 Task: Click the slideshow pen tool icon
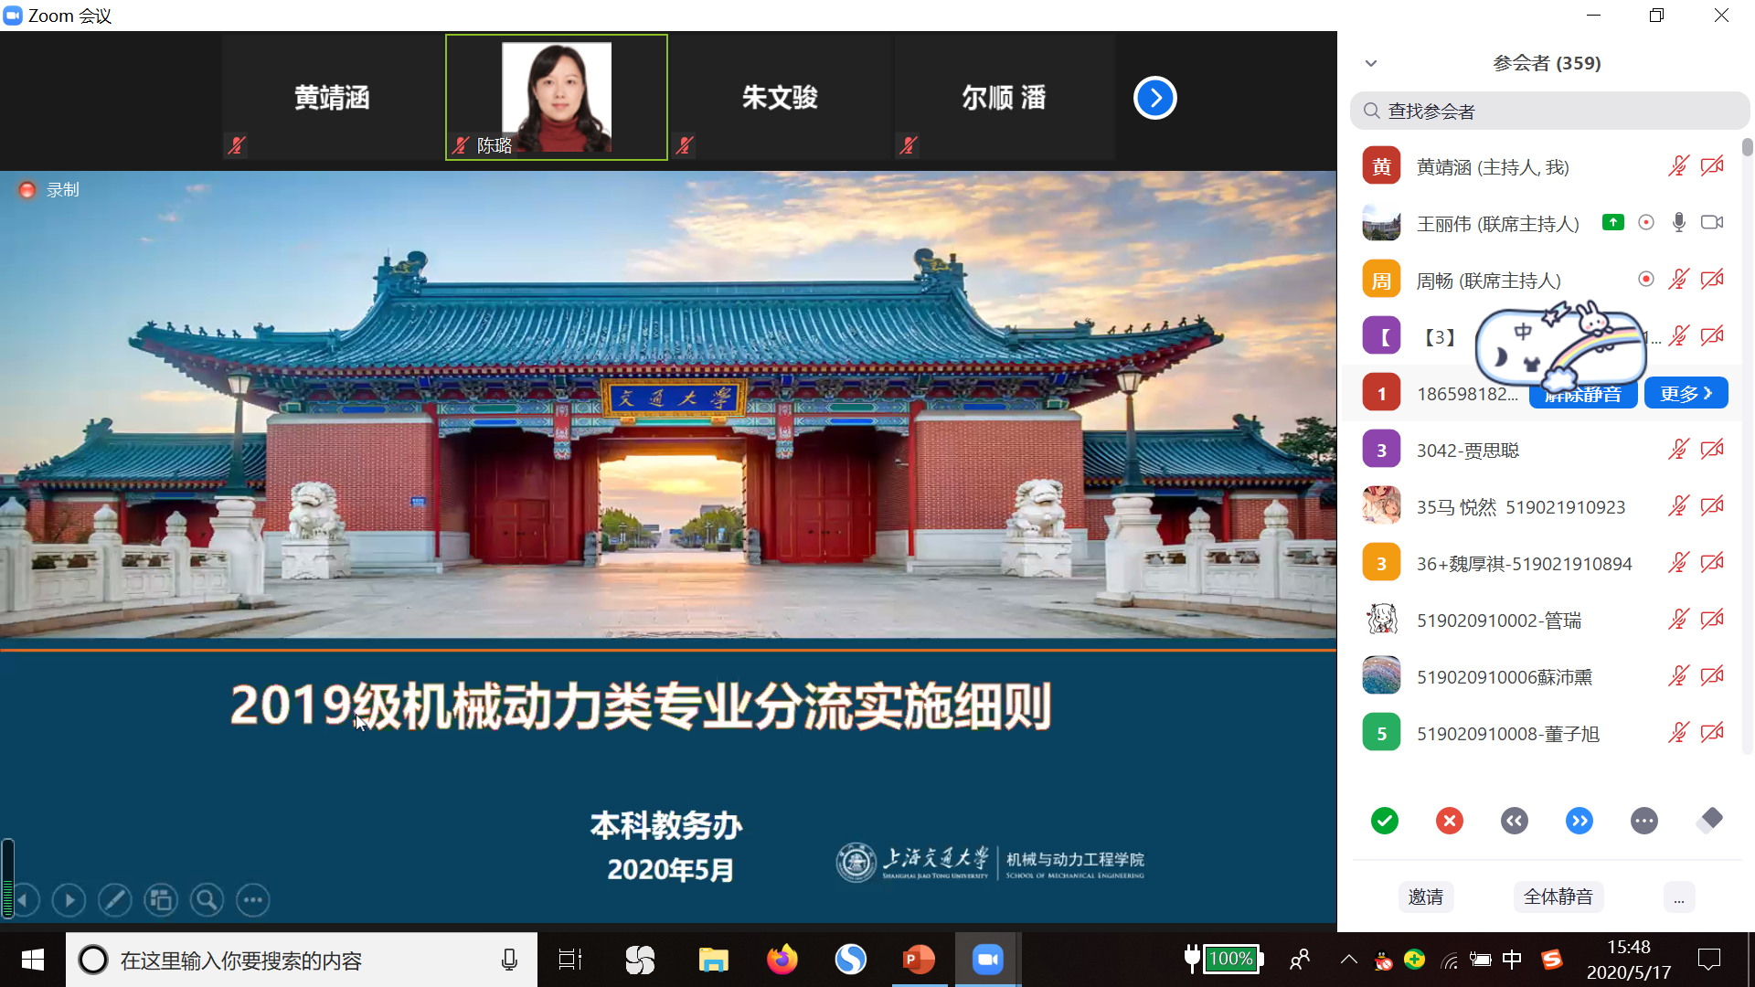pyautogui.click(x=114, y=900)
